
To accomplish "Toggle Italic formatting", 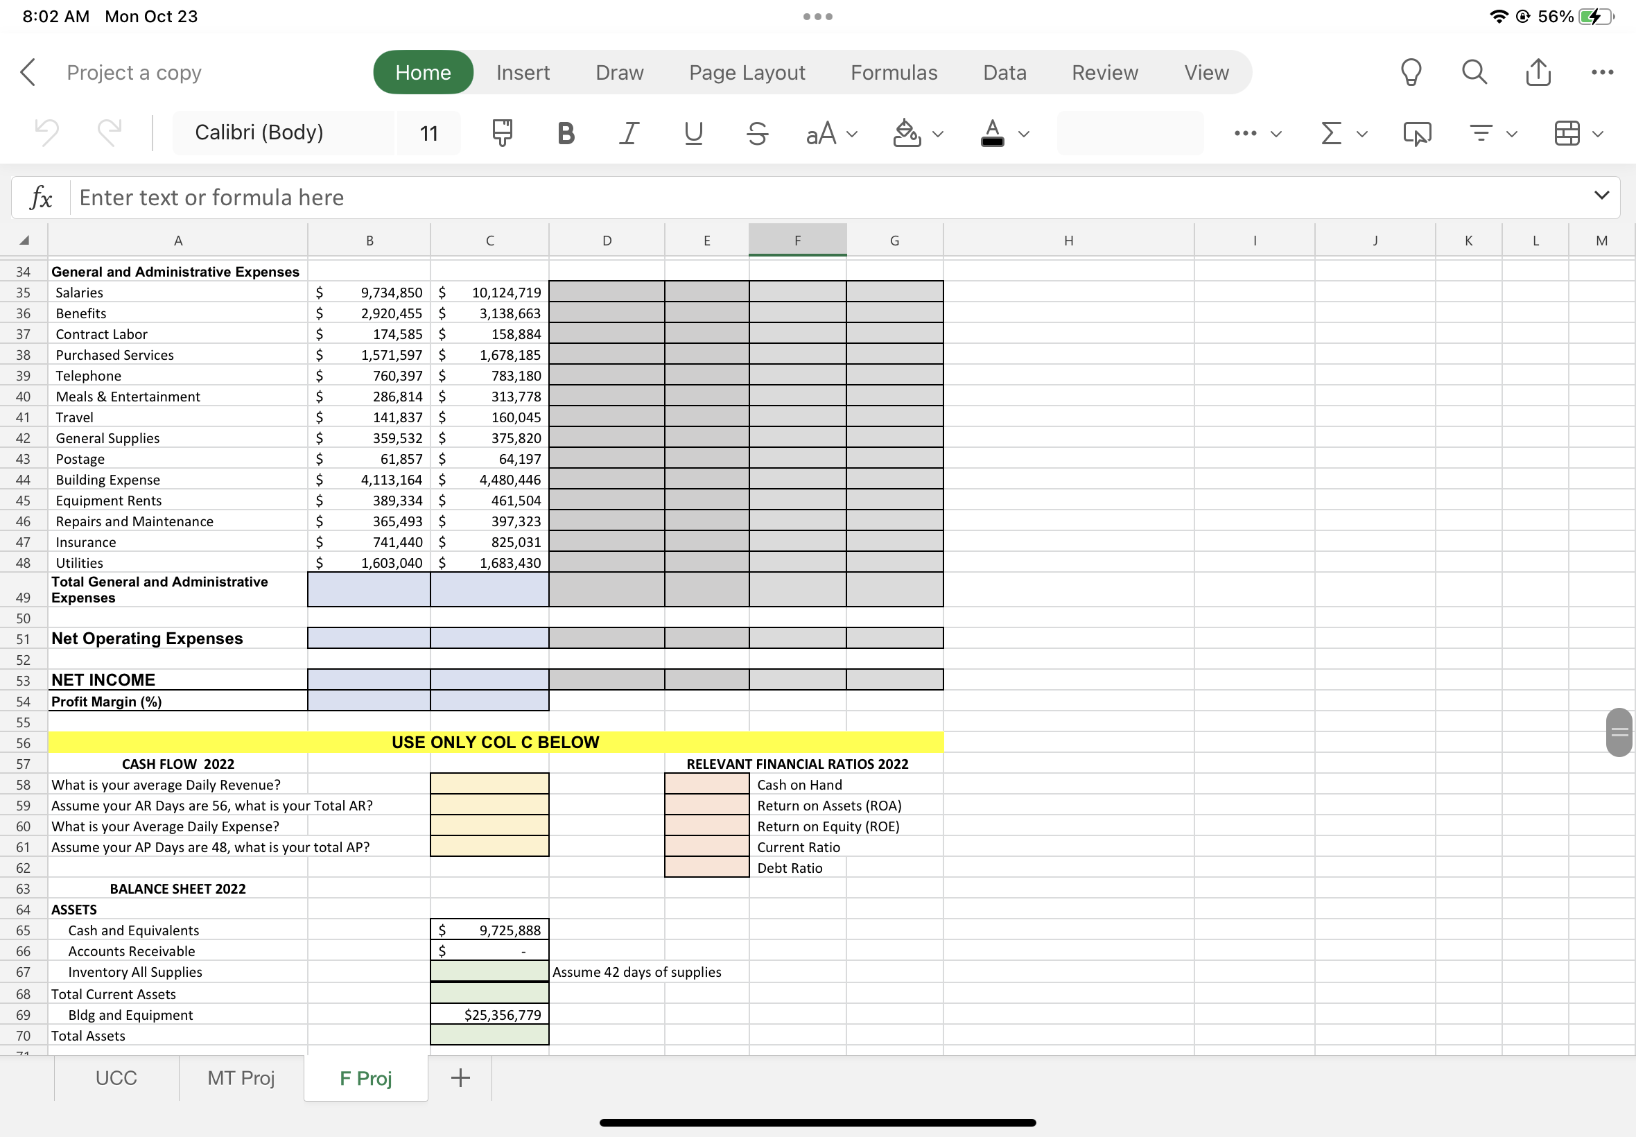I will click(x=629, y=133).
